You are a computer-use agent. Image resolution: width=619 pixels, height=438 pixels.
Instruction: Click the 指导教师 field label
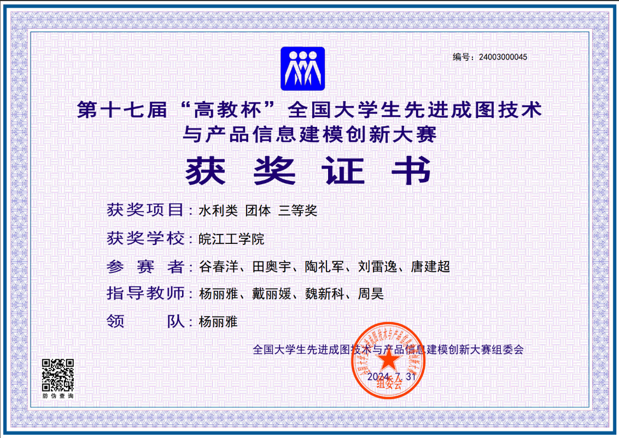pyautogui.click(x=145, y=294)
